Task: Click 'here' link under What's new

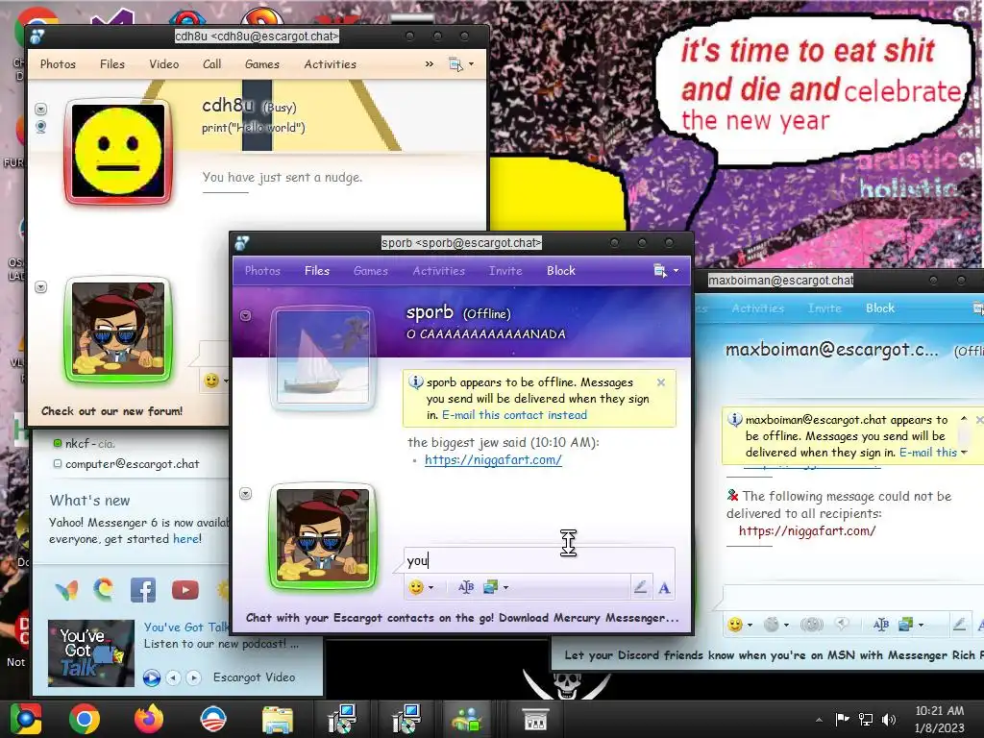Action: (185, 539)
